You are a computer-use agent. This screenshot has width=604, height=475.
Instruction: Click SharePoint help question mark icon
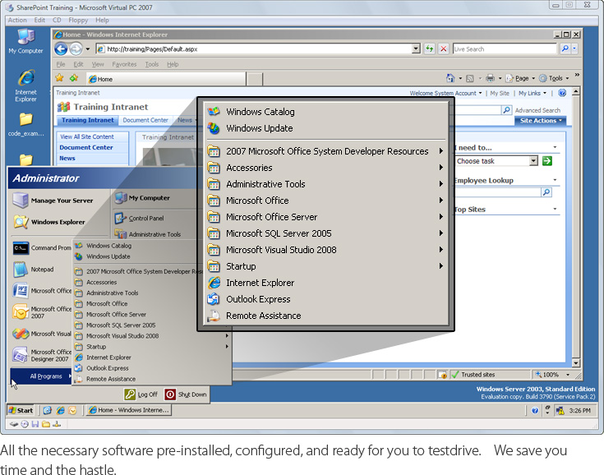(562, 93)
